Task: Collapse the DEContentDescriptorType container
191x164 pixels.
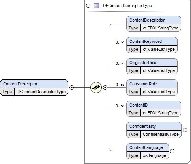Action: point(88,6)
